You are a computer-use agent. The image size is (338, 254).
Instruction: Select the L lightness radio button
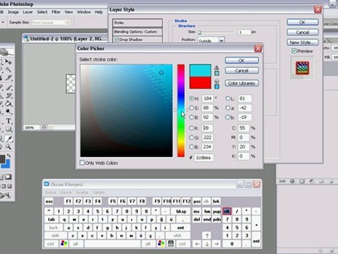click(228, 98)
